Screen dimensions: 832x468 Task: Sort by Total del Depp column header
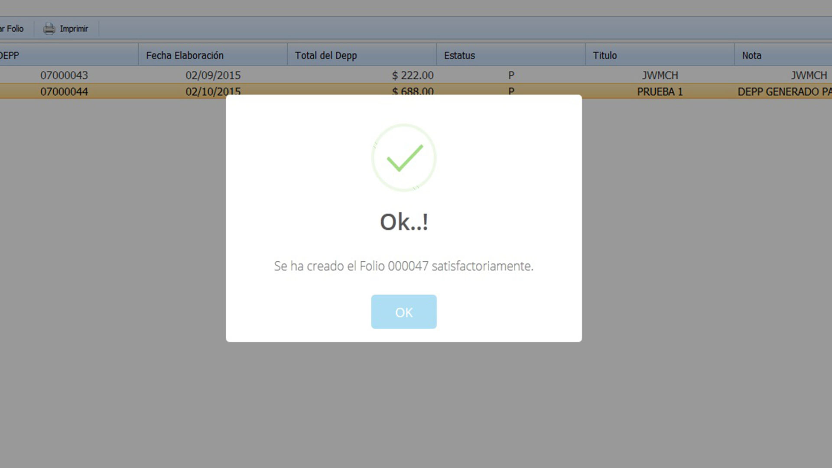(362, 55)
